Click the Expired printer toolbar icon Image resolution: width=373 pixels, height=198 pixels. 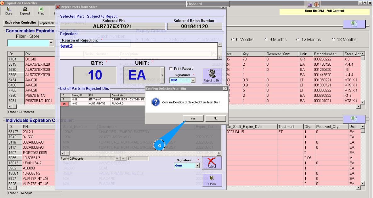[x=25, y=11]
